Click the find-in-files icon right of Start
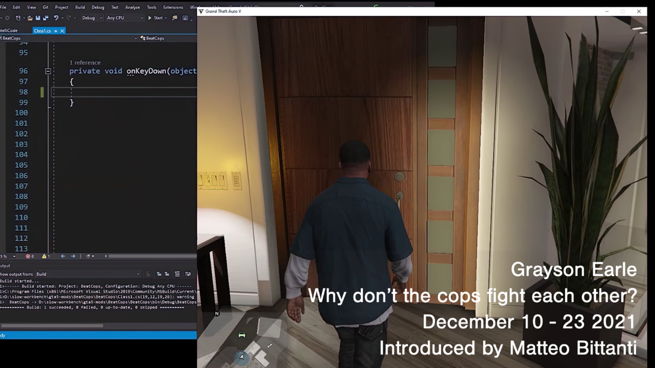655x368 pixels. [175, 18]
